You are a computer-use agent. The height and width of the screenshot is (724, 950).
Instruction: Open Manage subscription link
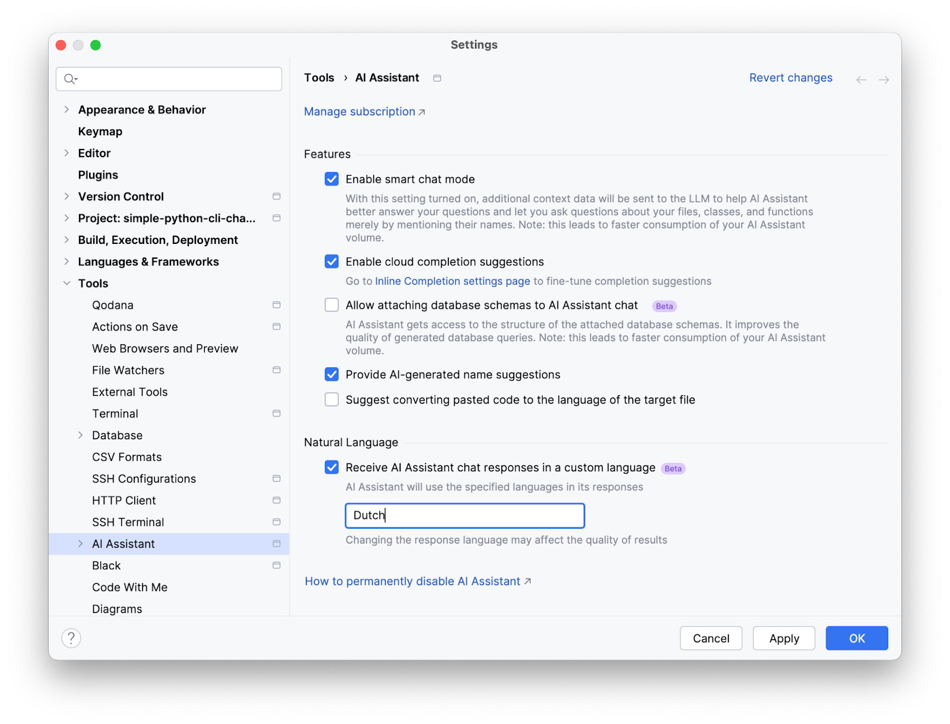click(x=365, y=112)
